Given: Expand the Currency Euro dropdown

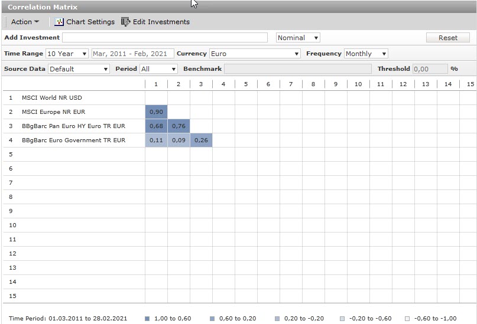Looking at the screenshot, I should [255, 54].
